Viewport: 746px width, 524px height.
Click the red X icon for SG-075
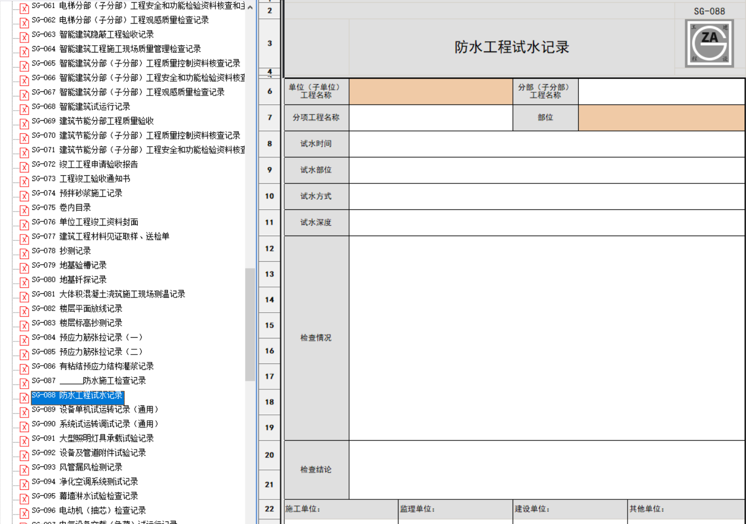pyautogui.click(x=24, y=210)
